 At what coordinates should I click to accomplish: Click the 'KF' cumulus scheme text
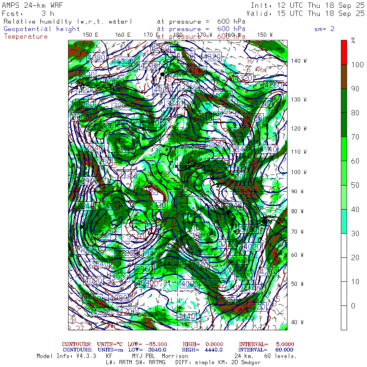pos(109,356)
